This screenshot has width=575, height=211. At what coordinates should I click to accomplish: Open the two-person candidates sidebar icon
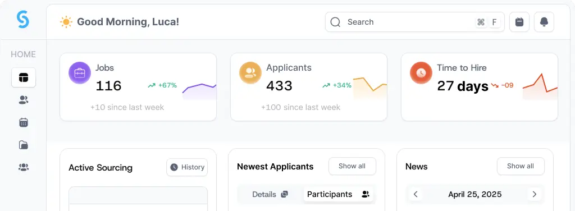pos(24,100)
